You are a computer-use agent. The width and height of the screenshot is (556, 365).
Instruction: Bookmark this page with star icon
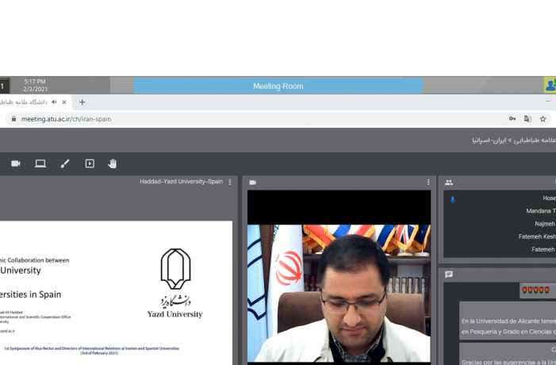coord(543,119)
